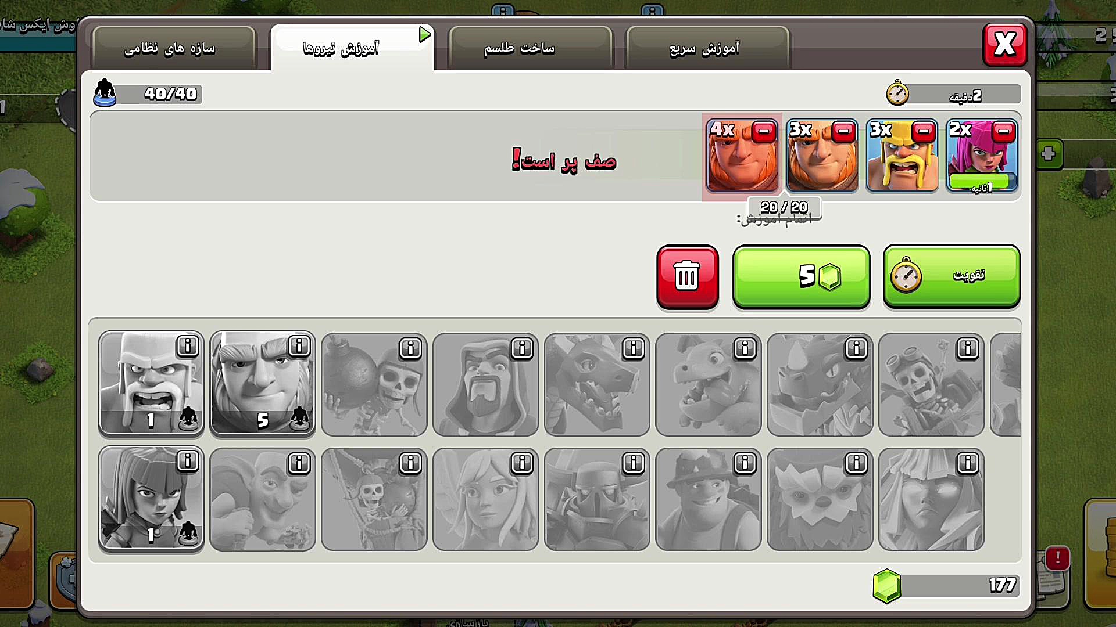Remove one giant from the 3x queue
The height and width of the screenshot is (627, 1116).
(x=843, y=132)
